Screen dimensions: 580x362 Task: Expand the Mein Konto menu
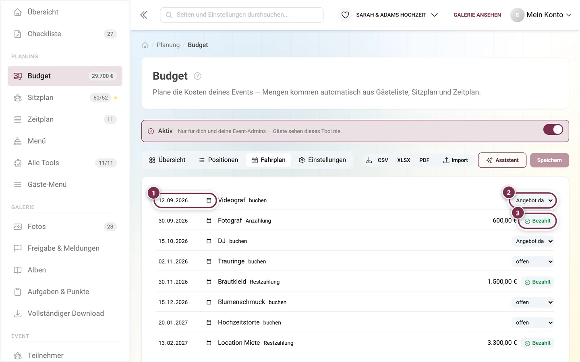[x=541, y=15]
